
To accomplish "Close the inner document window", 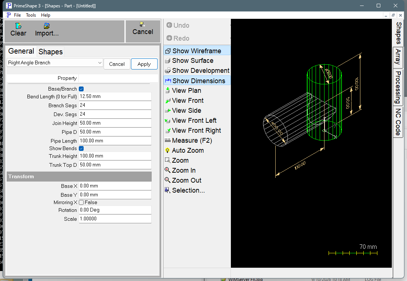I will coord(400,15).
